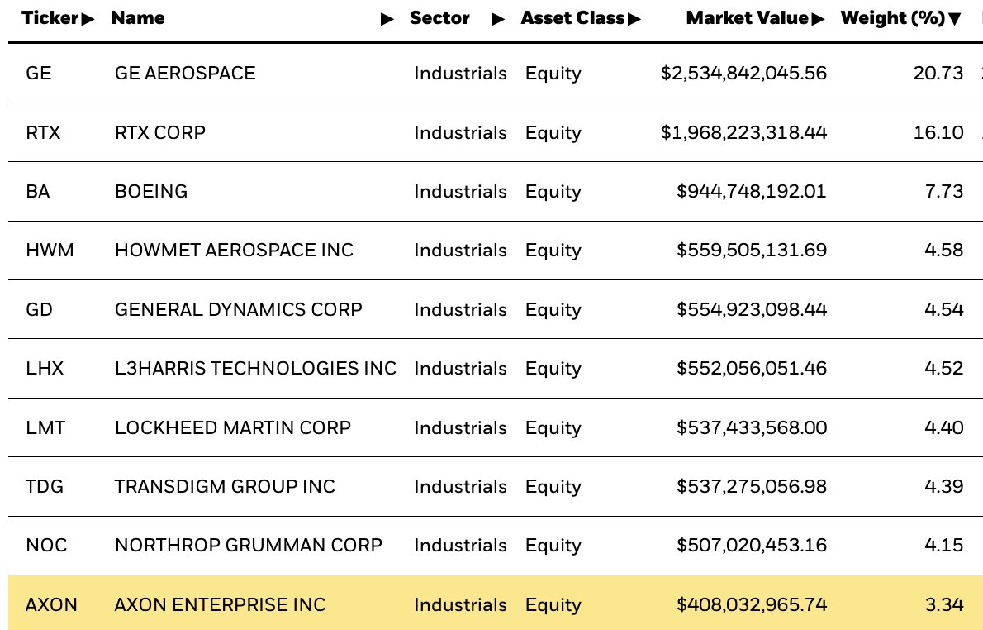983x630 pixels.
Task: Click the NORTHROP GRUMMAN market value cell
Action: tap(752, 546)
